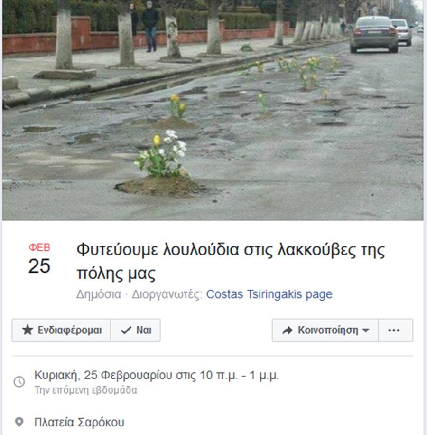This screenshot has width=427, height=435.
Task: Click the checkmark icon beside Ναι
Action: (126, 330)
